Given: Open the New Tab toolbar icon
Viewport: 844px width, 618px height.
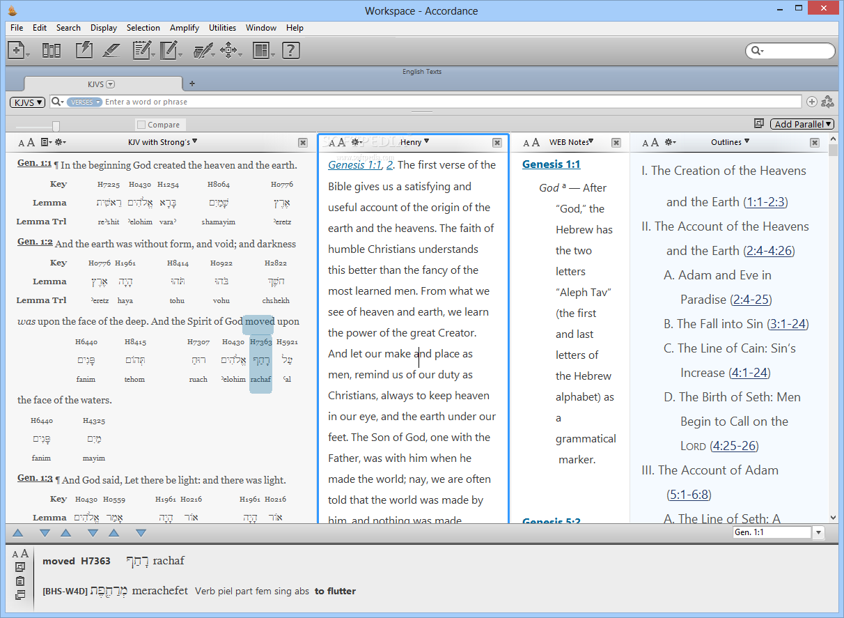Looking at the screenshot, I should [17, 50].
